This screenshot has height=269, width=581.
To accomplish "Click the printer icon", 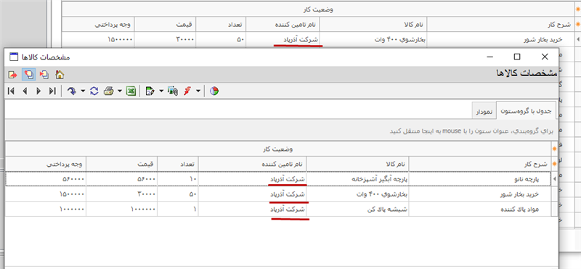I will click(x=108, y=91).
